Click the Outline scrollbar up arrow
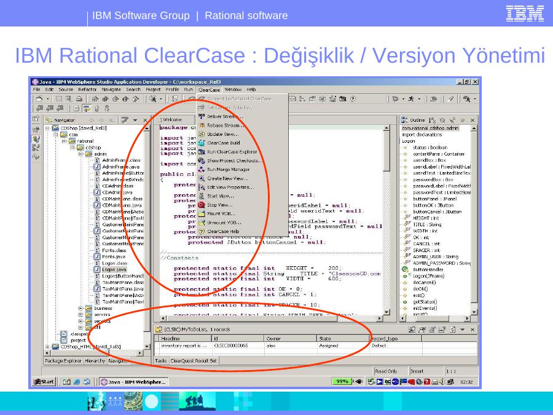 [474, 128]
